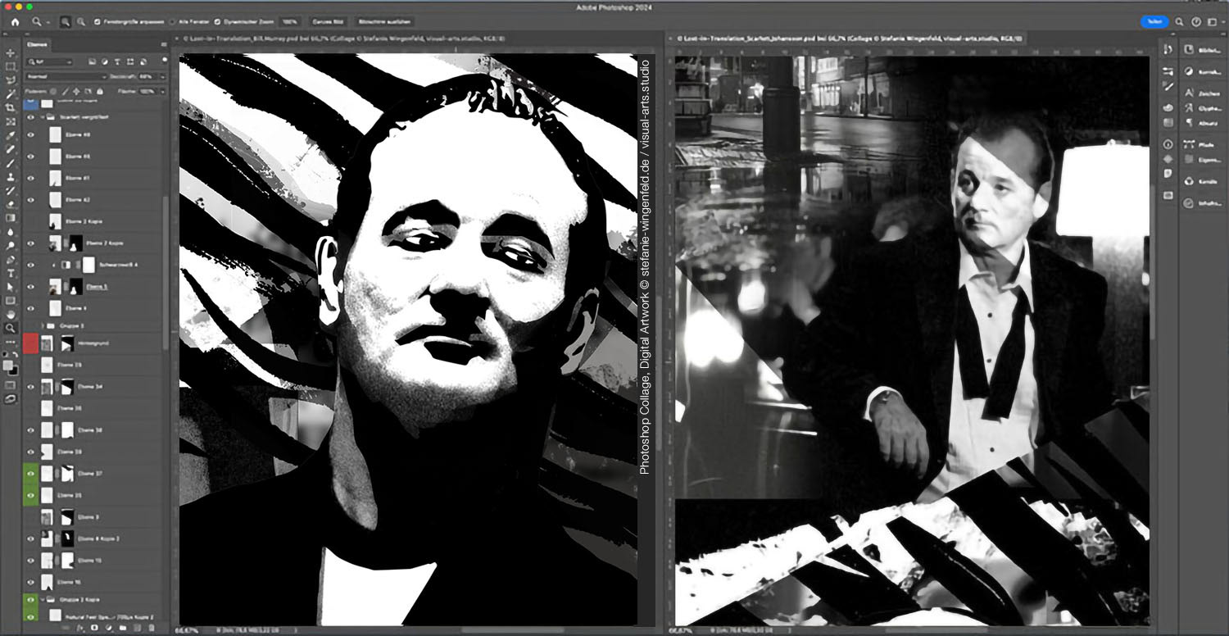Click the '100%' zoom button
This screenshot has width=1229, height=636.
click(x=289, y=21)
